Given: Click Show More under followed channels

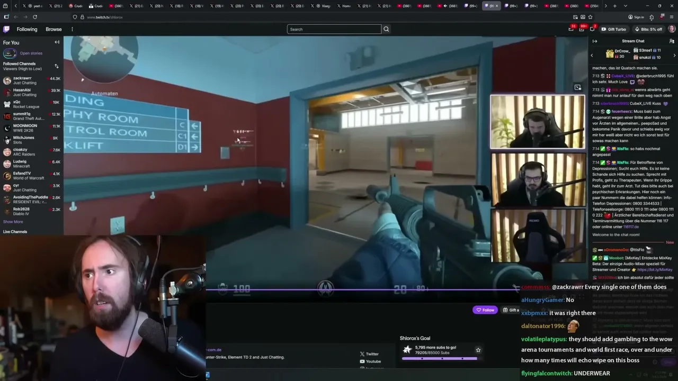Looking at the screenshot, I should pyautogui.click(x=13, y=222).
